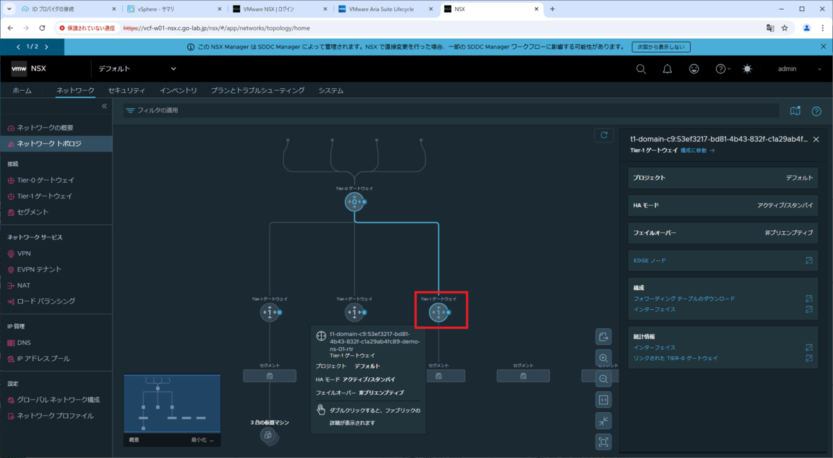833x458 pixels.
Task: Click the segment box above 3台の仮想マシン
Action: 269,375
